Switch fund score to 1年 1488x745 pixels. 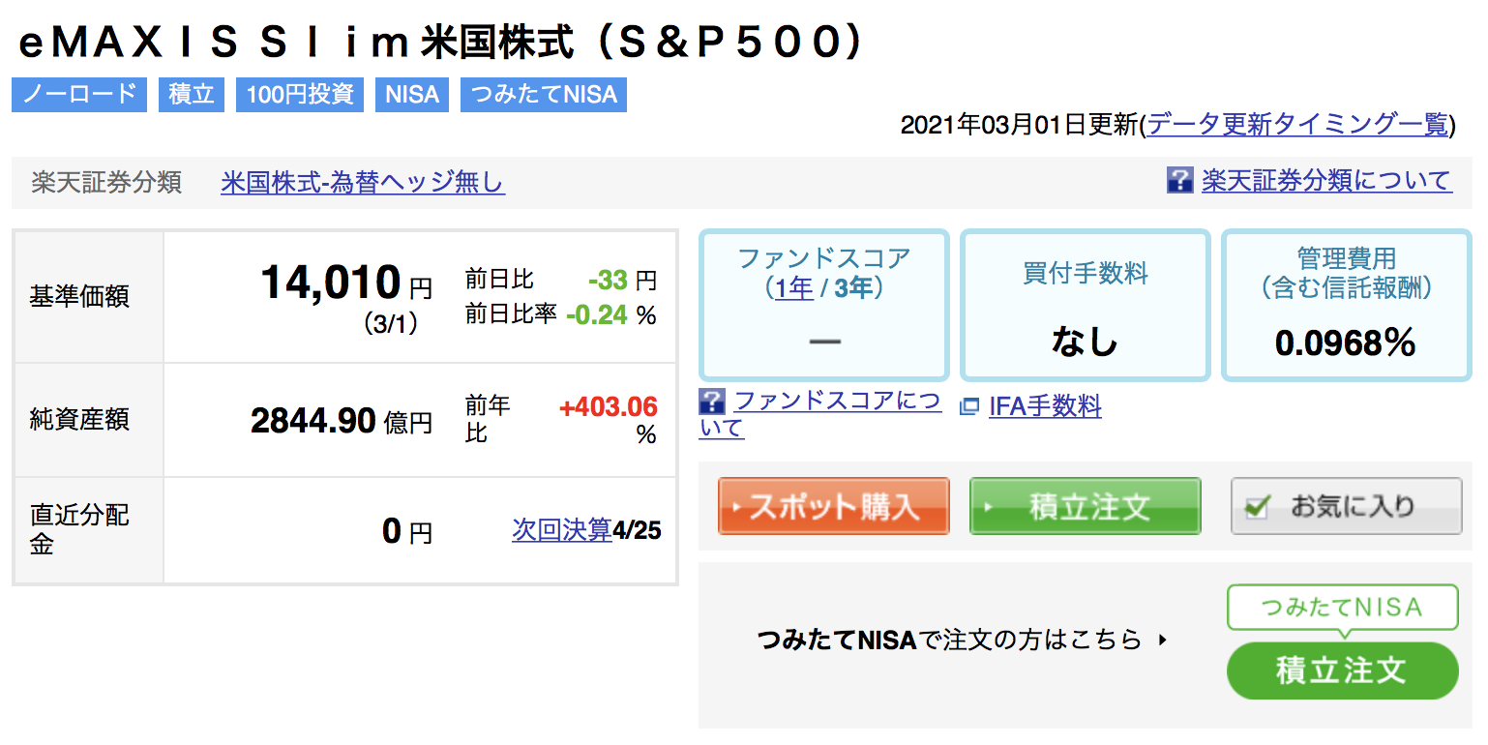point(794,288)
